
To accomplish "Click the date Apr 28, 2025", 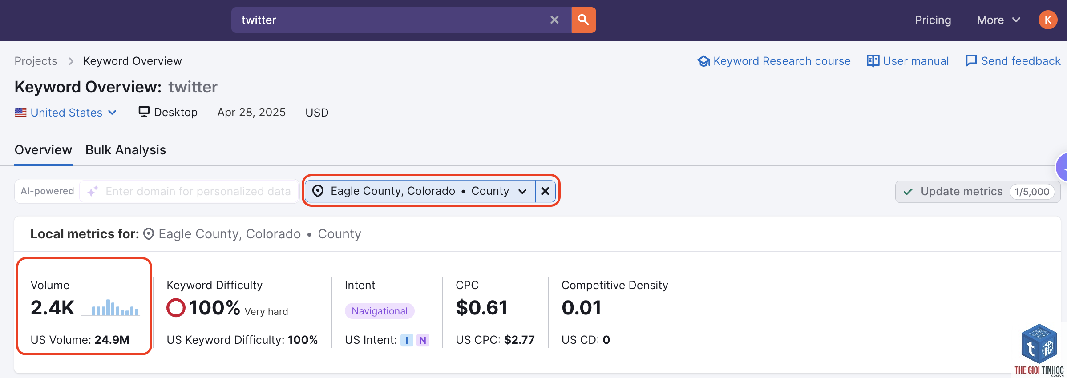I will click(251, 112).
